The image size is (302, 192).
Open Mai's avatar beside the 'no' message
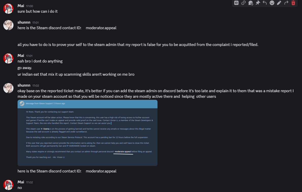[8, 185]
